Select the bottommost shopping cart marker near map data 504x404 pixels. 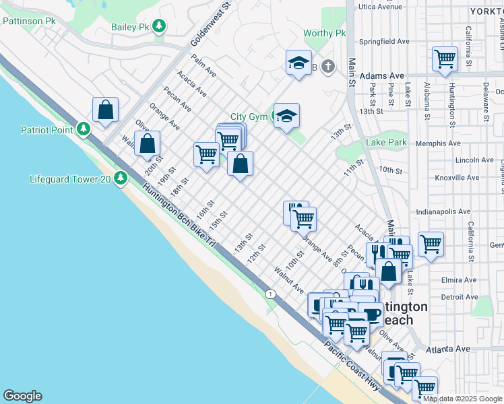coord(424,390)
